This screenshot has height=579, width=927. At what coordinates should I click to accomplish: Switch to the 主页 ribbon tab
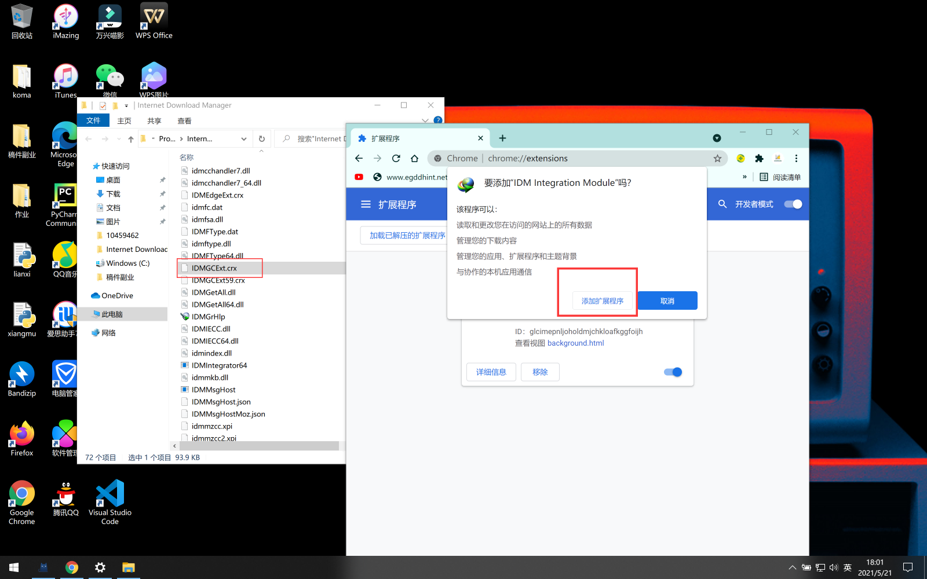pos(124,121)
